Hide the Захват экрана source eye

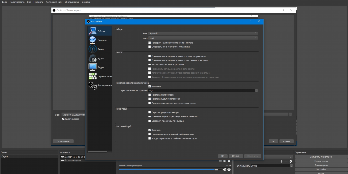62,161
